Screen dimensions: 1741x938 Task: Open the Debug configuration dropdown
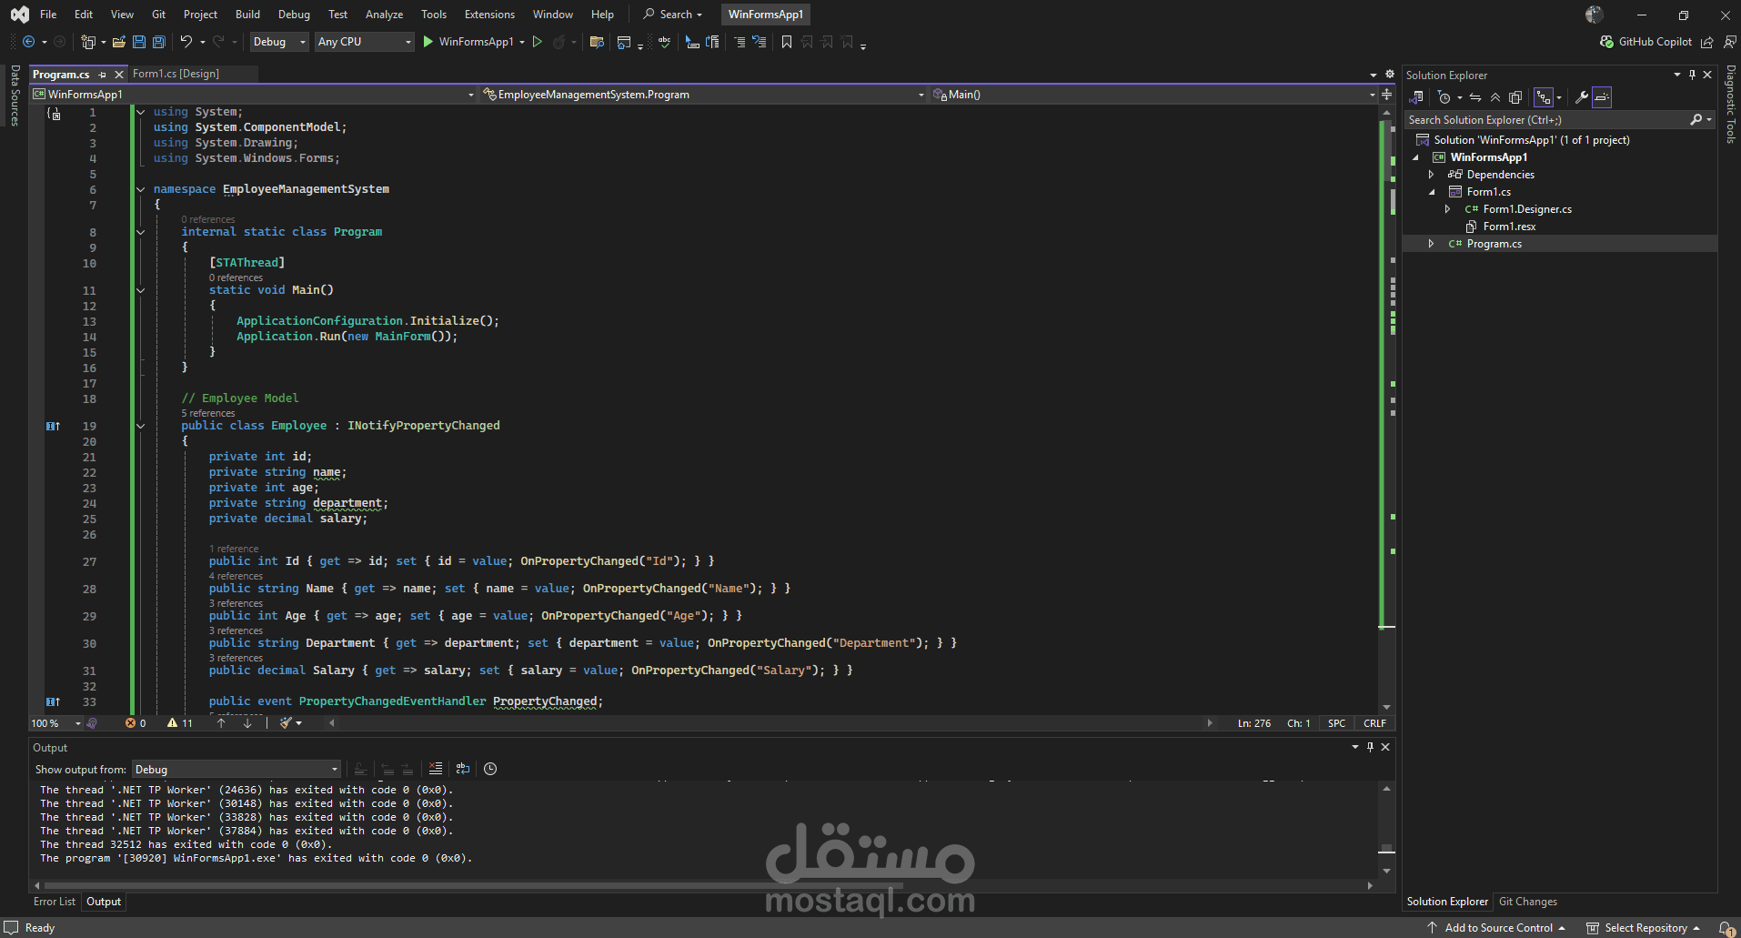click(x=278, y=42)
